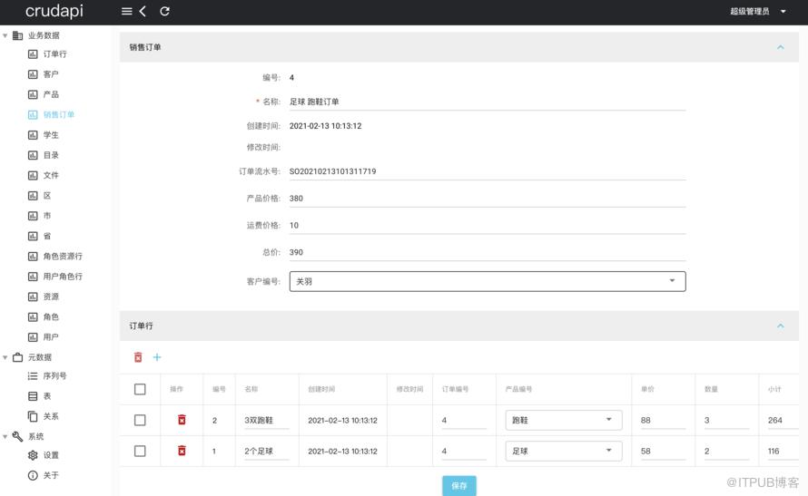Screen dimensions: 808x496
Task: Open the 客户编号 dropdown showing 关羽
Action: (x=487, y=281)
